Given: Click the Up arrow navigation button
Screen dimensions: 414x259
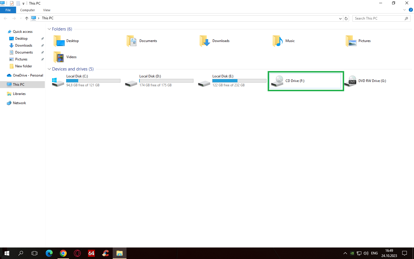Looking at the screenshot, I should point(27,18).
